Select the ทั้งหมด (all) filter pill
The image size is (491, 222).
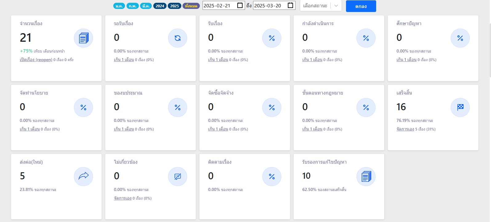click(x=191, y=6)
